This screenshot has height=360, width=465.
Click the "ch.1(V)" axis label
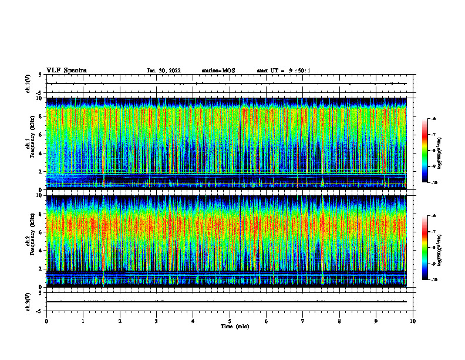point(28,84)
